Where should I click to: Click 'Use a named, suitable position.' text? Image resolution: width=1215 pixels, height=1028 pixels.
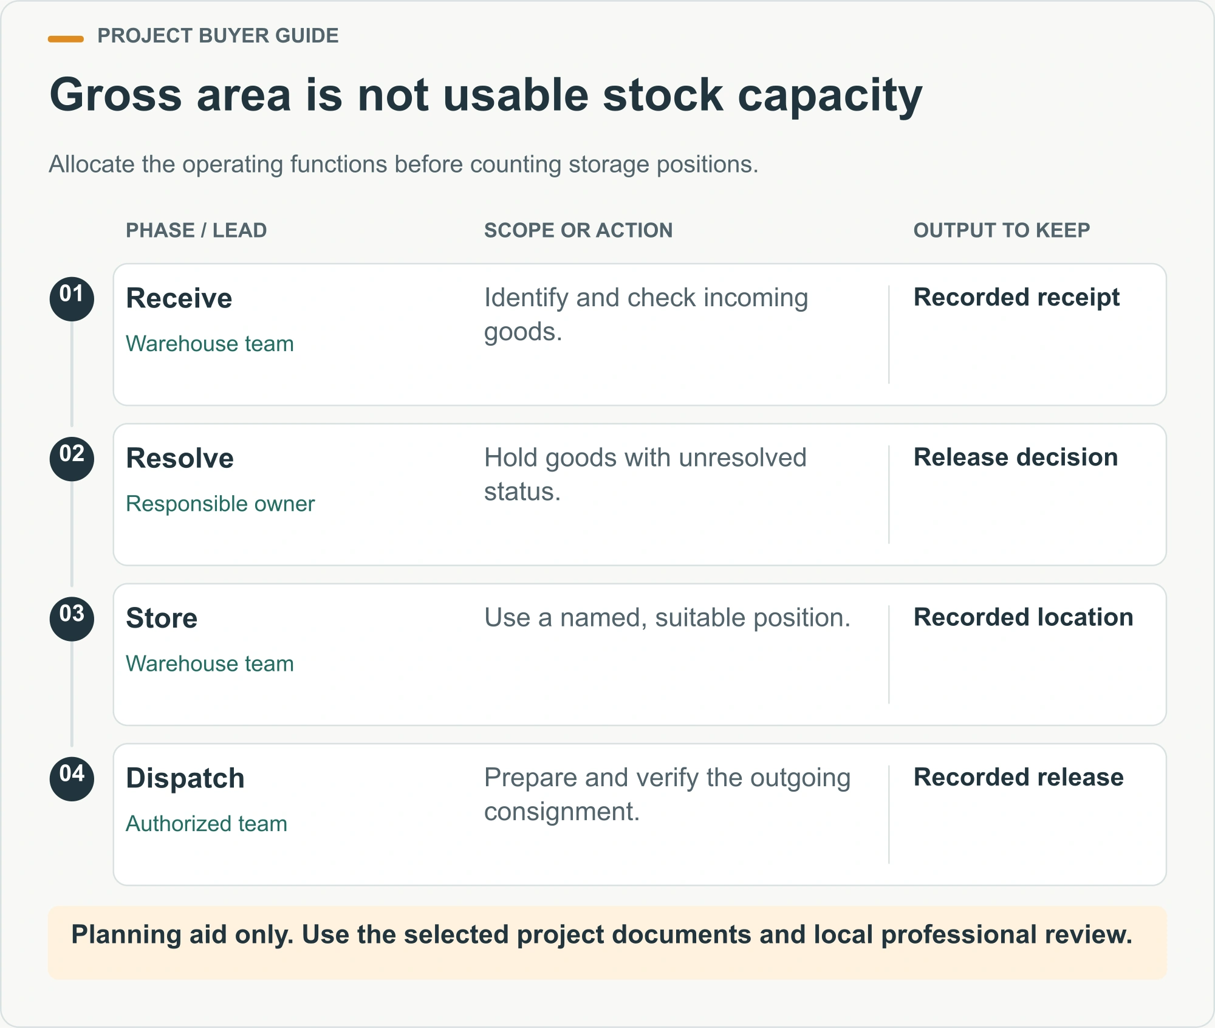point(667,618)
